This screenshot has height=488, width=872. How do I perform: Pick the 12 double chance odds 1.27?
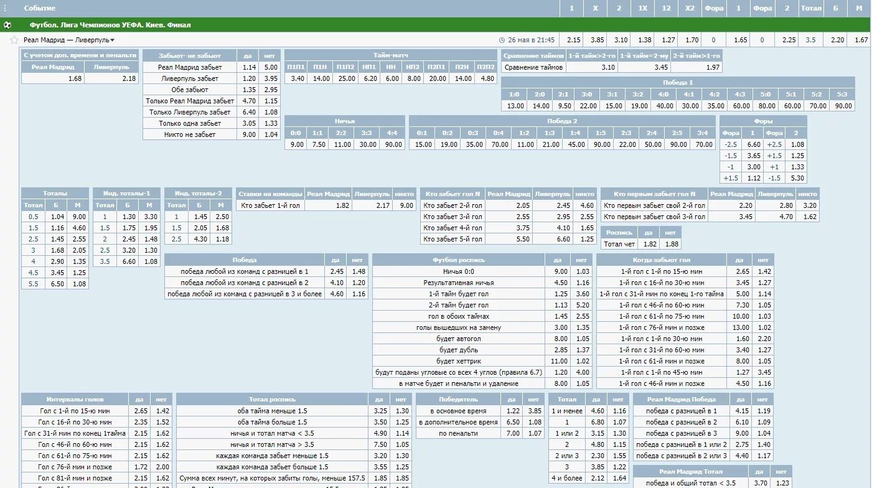pyautogui.click(x=668, y=40)
